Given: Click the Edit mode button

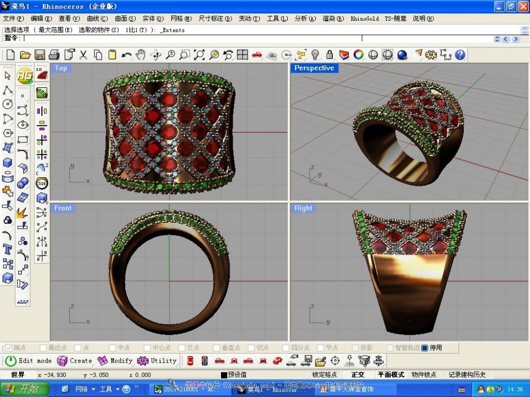Looking at the screenshot, I should click(x=29, y=361).
